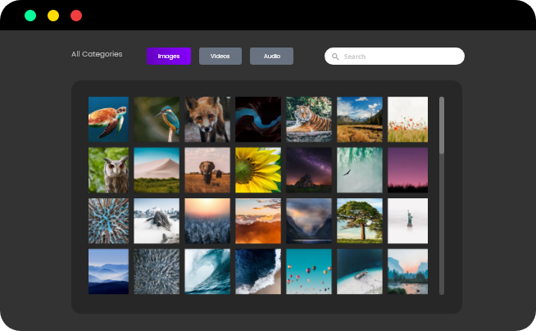Switch to the Videos tab
Image resolution: width=536 pixels, height=331 pixels.
pos(220,56)
